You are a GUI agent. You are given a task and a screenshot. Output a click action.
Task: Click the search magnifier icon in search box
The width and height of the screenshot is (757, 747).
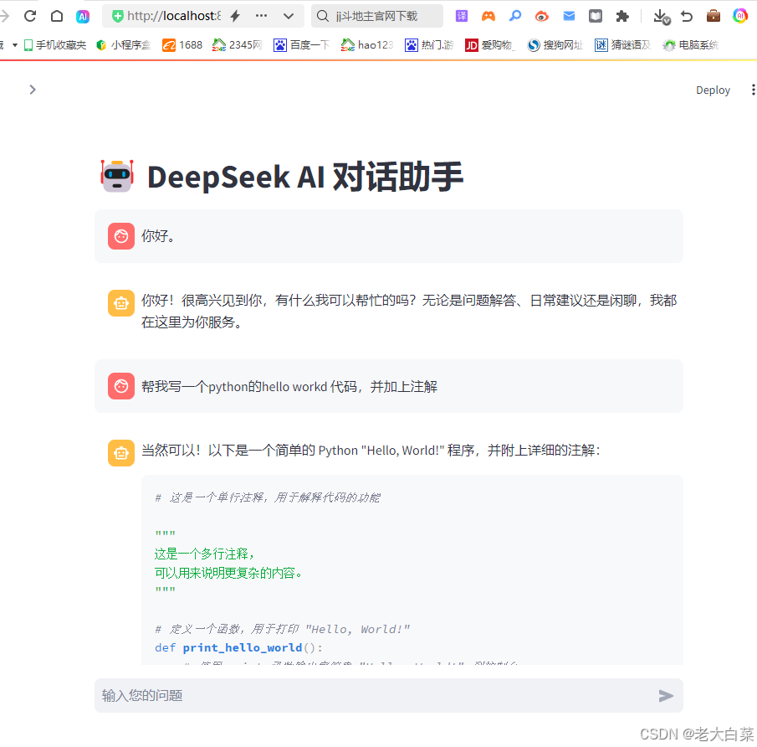pos(323,16)
